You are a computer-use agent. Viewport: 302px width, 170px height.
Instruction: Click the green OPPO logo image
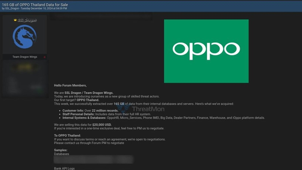pos(206,51)
